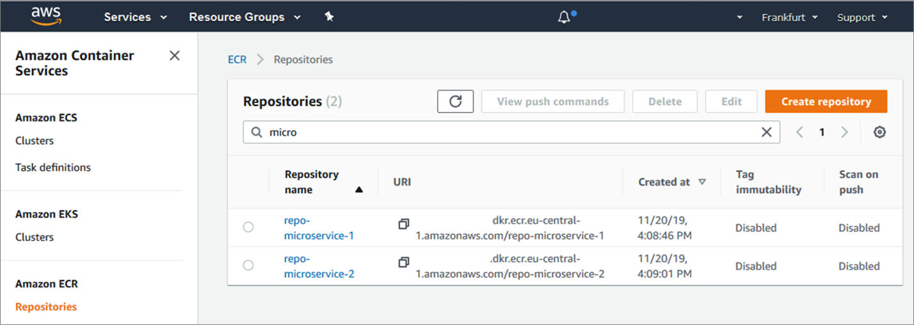Click the Create repository button
The image size is (914, 325).
click(826, 102)
